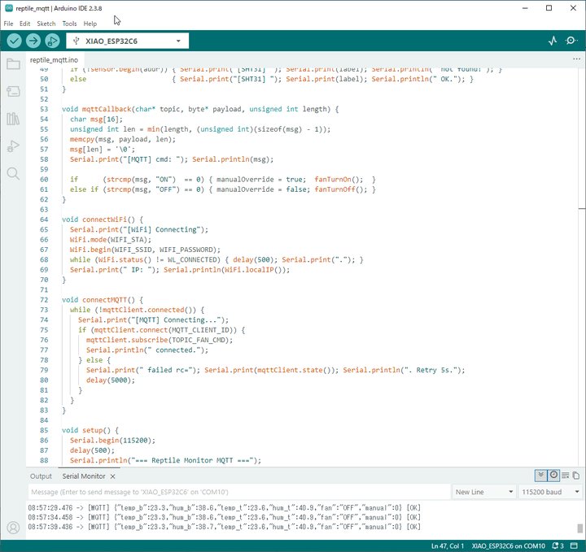Click the serial message input field
The width and height of the screenshot is (586, 552).
(239, 492)
